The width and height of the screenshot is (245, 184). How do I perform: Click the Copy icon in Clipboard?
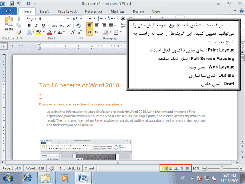(19, 25)
